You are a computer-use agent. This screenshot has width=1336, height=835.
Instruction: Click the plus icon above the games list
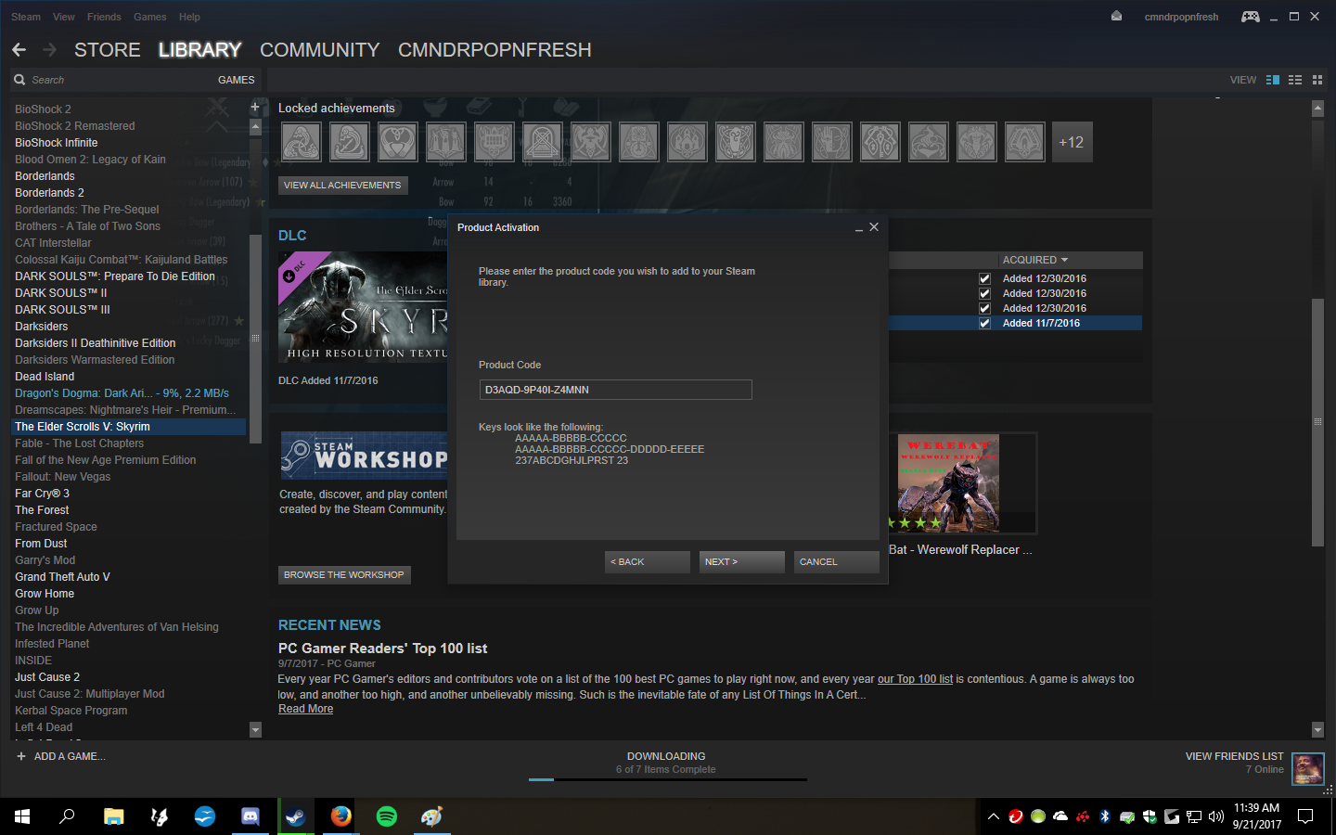255,107
